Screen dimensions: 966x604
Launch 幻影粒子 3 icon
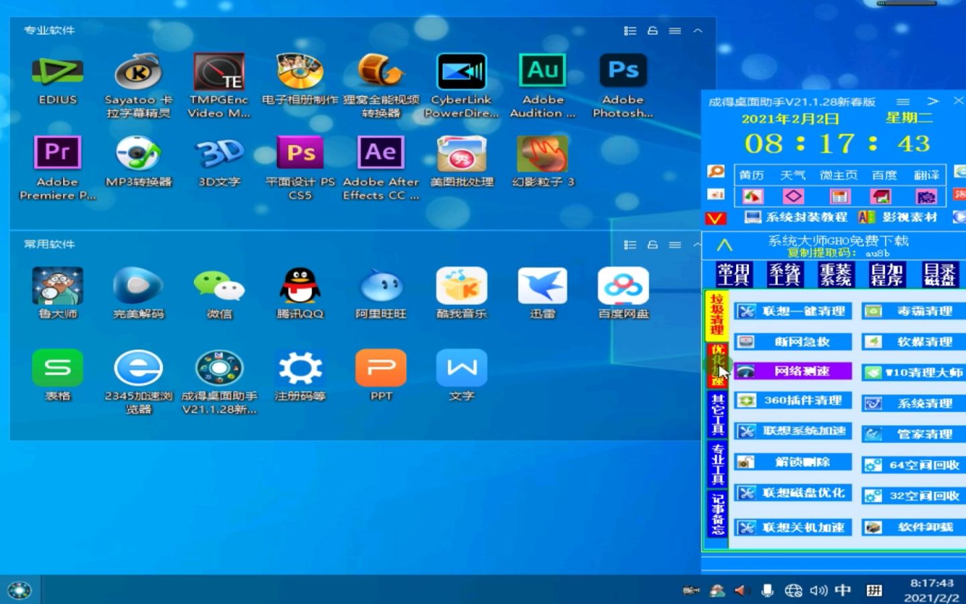542,154
